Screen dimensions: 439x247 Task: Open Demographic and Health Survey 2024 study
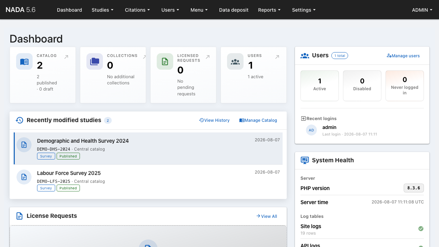(x=83, y=141)
